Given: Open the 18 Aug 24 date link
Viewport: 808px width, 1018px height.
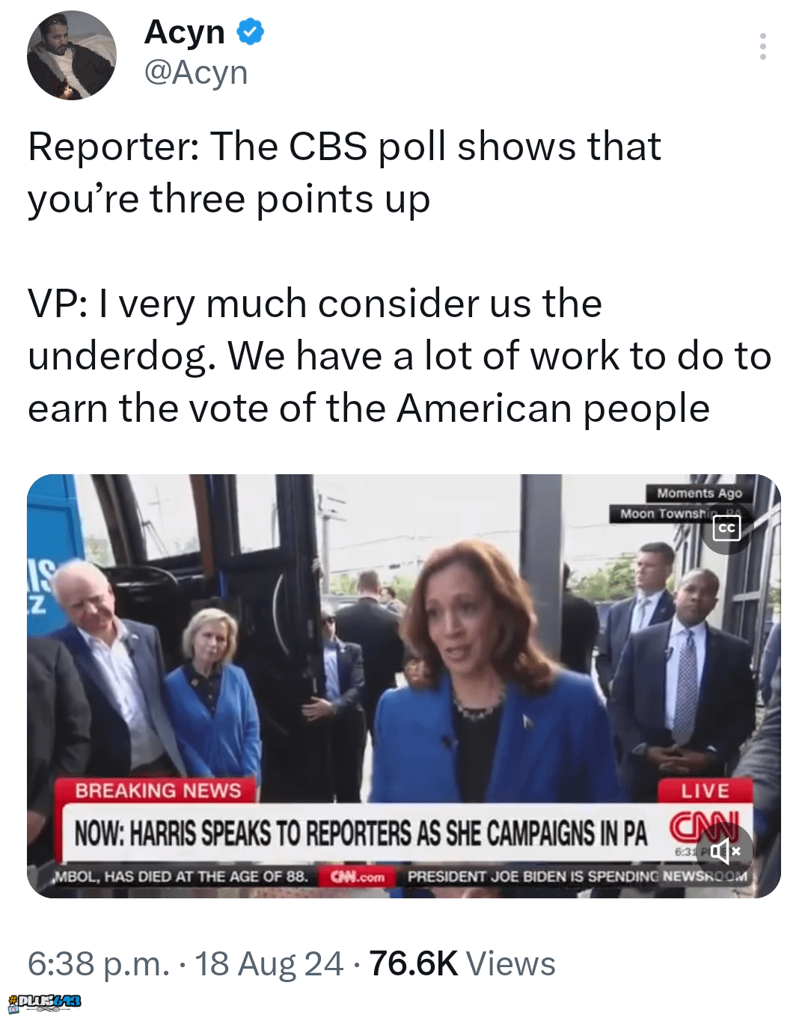Looking at the screenshot, I should [x=269, y=963].
